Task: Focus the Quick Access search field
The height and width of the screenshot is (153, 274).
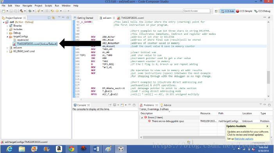Action: point(197,11)
